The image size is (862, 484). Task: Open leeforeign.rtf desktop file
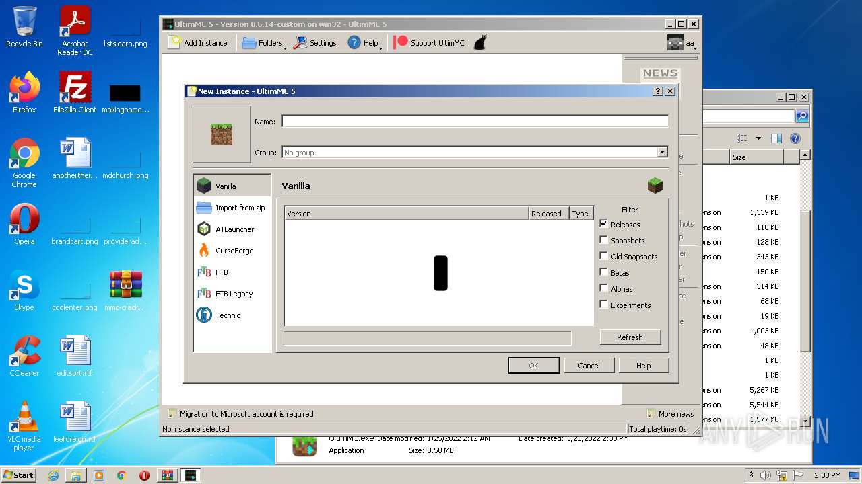75,422
